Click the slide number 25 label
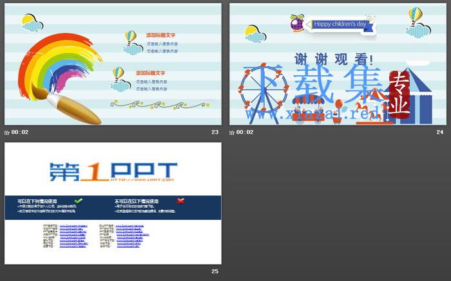The width and height of the screenshot is (451, 281). [x=215, y=271]
